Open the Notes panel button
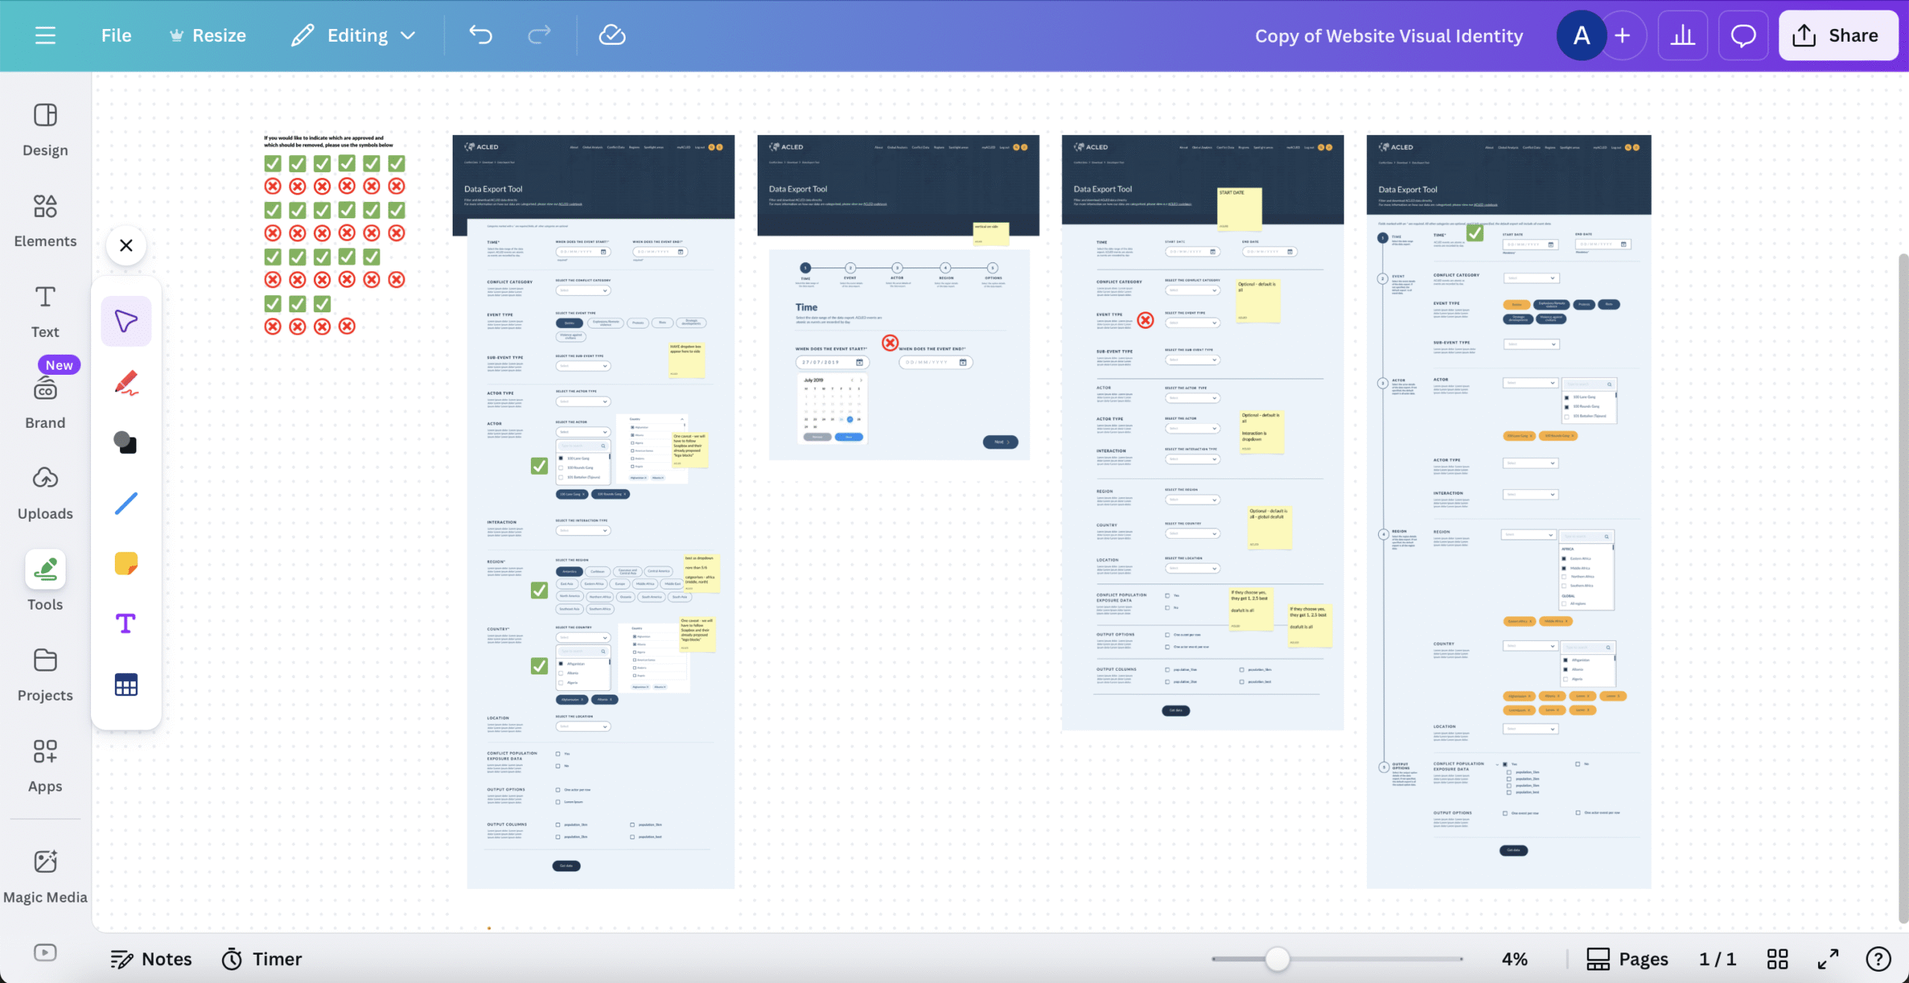 point(151,958)
